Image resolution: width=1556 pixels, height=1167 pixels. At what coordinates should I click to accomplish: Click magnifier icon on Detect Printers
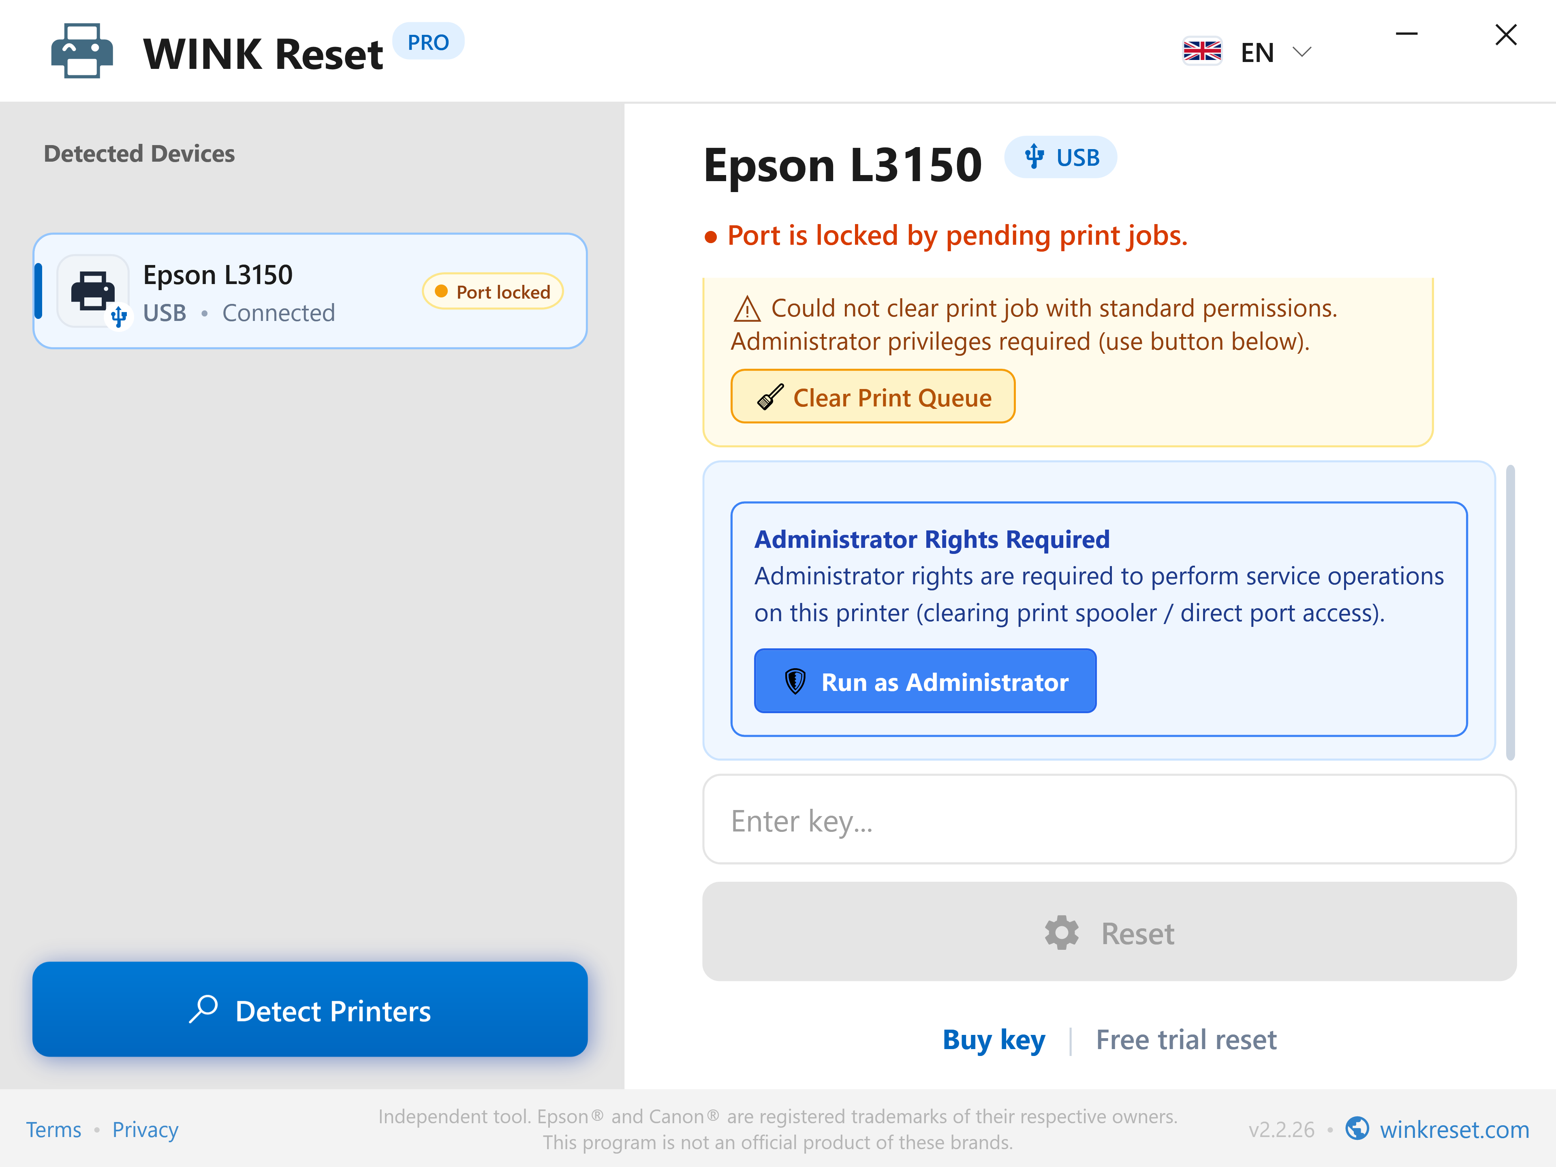click(x=204, y=1009)
